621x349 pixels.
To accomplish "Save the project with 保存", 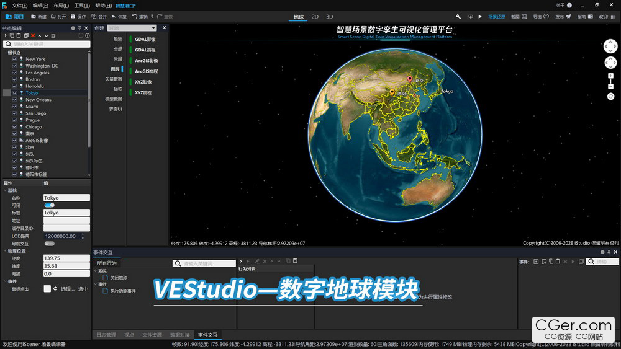I will pos(78,17).
